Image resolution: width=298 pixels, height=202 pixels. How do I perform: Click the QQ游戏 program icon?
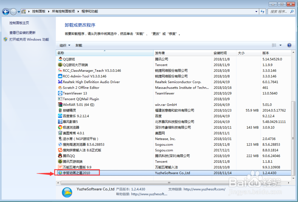tap(60, 59)
